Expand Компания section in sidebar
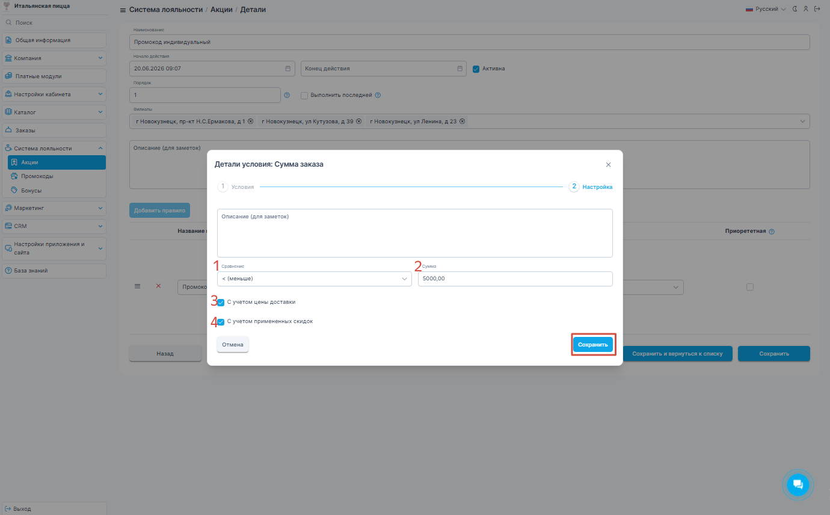 [54, 58]
